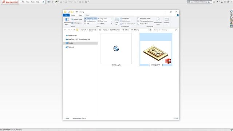Open the File Explorer task pane tab
The width and height of the screenshot is (233, 131).
click(232, 17)
